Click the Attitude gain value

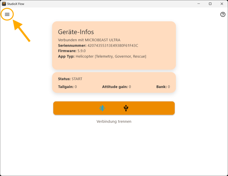pyautogui.click(x=130, y=87)
